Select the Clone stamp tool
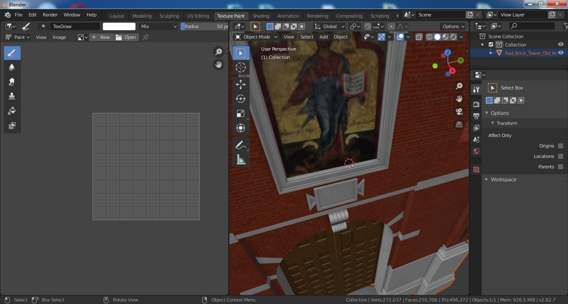The width and height of the screenshot is (568, 304). tap(12, 96)
